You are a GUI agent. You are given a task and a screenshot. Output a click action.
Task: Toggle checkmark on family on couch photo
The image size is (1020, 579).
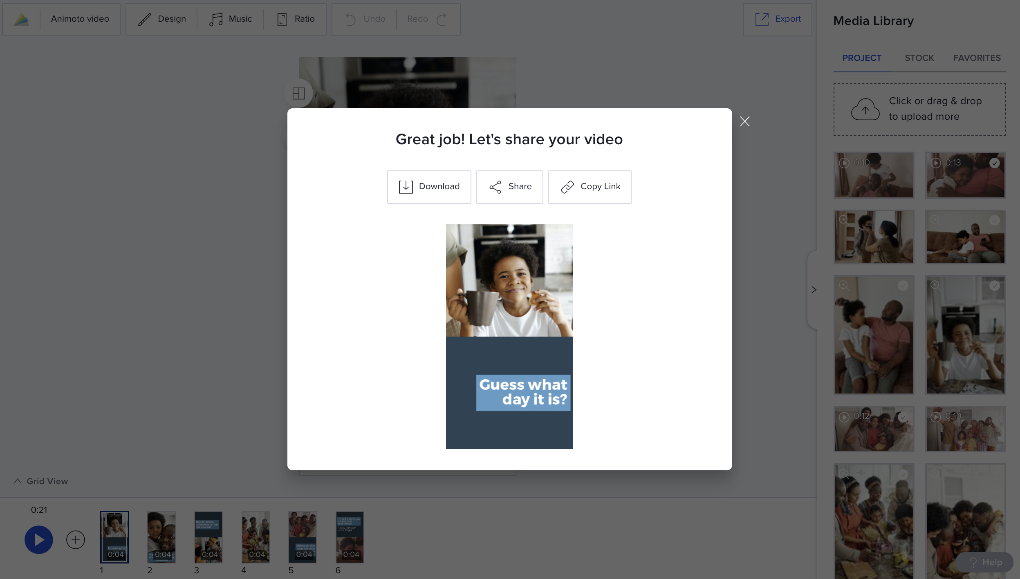point(994,220)
